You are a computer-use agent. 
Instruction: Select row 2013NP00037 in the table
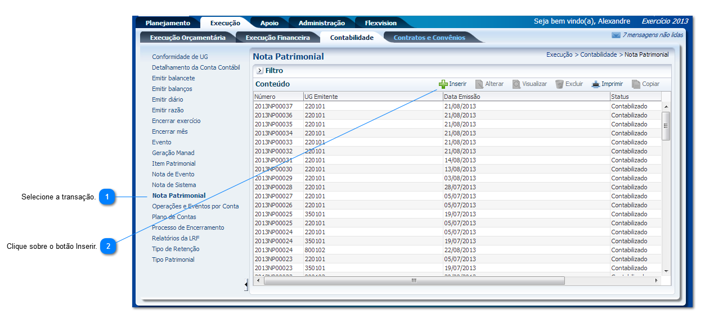(x=273, y=106)
